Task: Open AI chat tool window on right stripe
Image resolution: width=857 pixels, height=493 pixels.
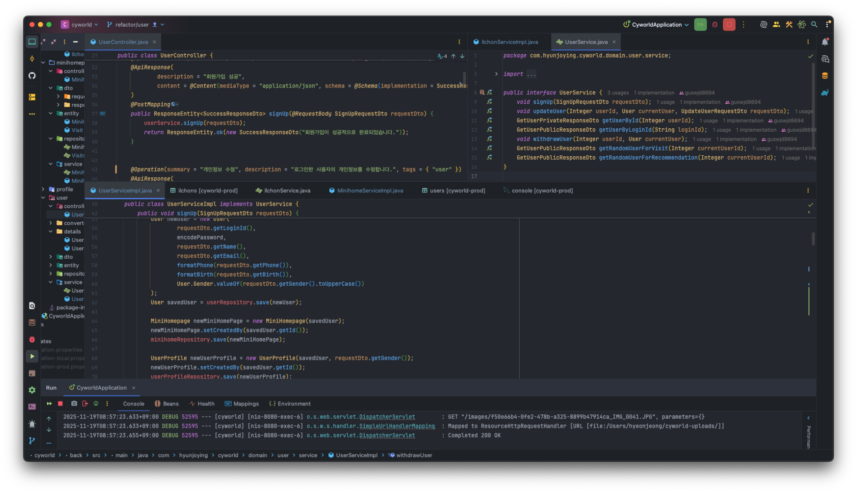Action: point(825,59)
